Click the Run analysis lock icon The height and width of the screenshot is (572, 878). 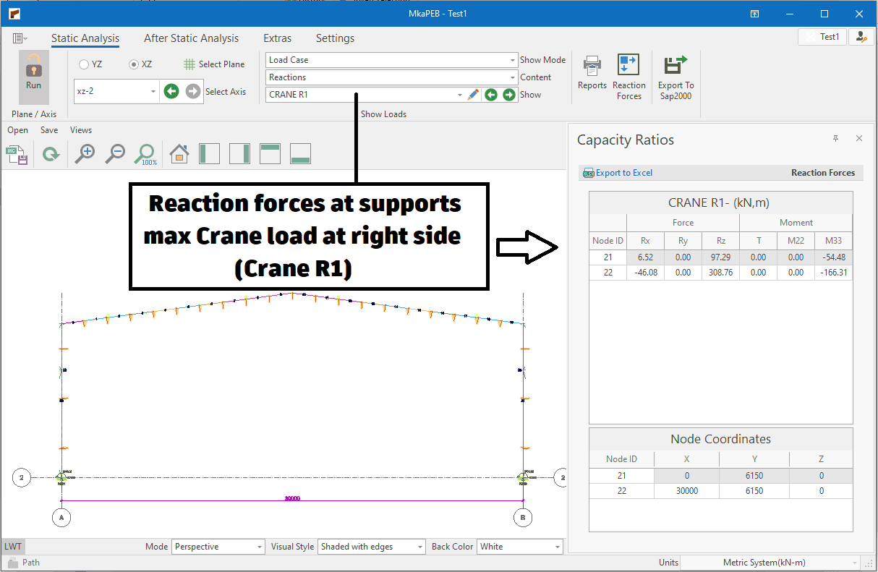point(34,67)
